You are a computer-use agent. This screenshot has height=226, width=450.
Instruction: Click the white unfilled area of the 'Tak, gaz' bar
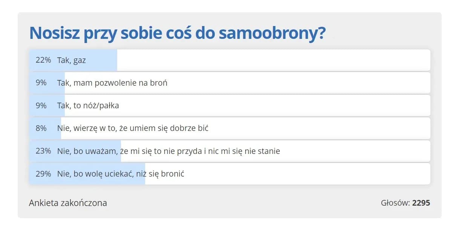[271, 60]
